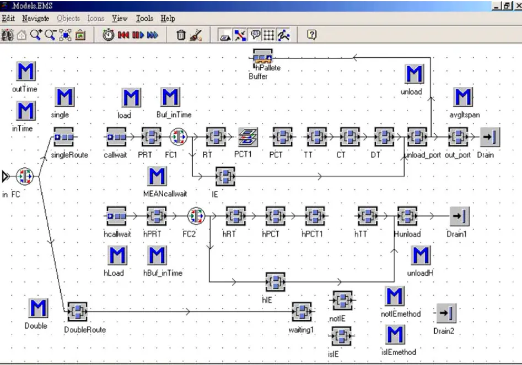This screenshot has height=365, width=522.
Task: Open the event controller stopwatch icon
Action: click(x=108, y=35)
